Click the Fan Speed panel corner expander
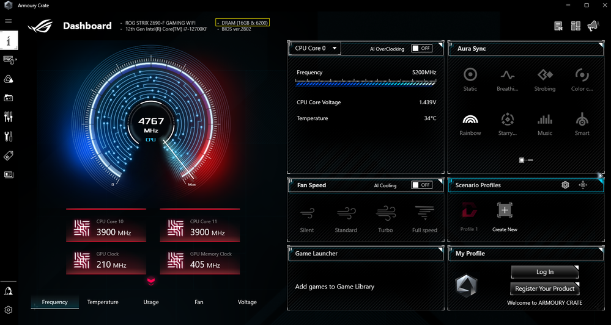The height and width of the screenshot is (325, 611). 440,180
